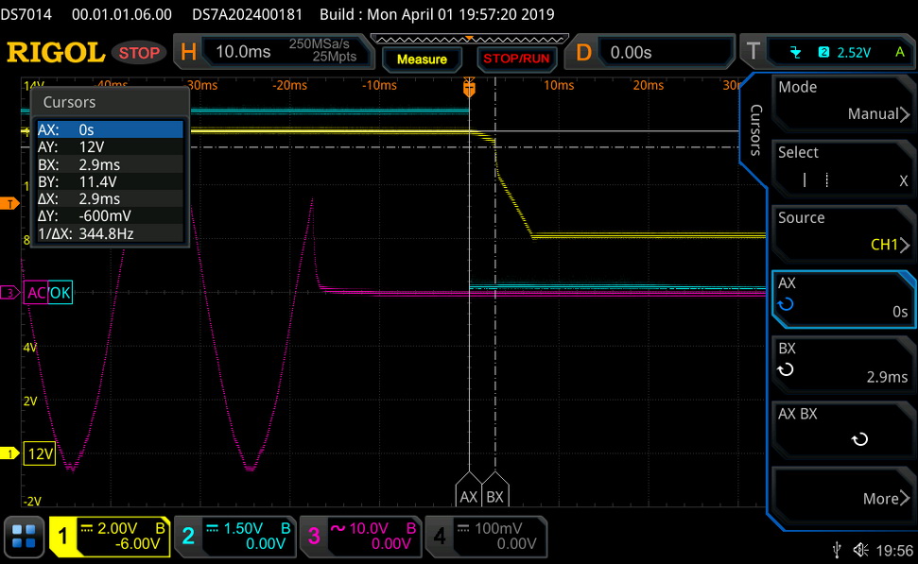Click the AC channel 3 label
Screen dimensions: 918x564
36,293
